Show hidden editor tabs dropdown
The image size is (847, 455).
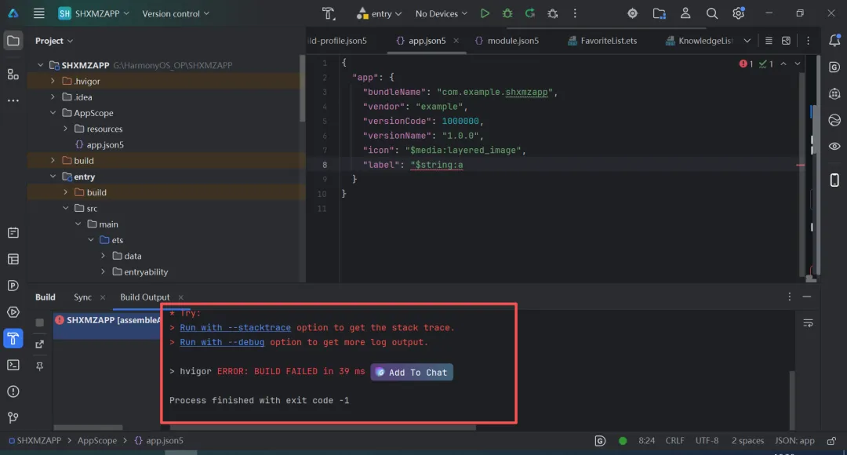[747, 41]
